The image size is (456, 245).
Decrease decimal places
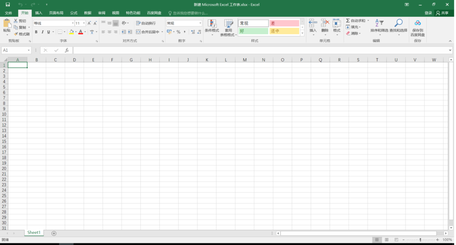(x=199, y=32)
